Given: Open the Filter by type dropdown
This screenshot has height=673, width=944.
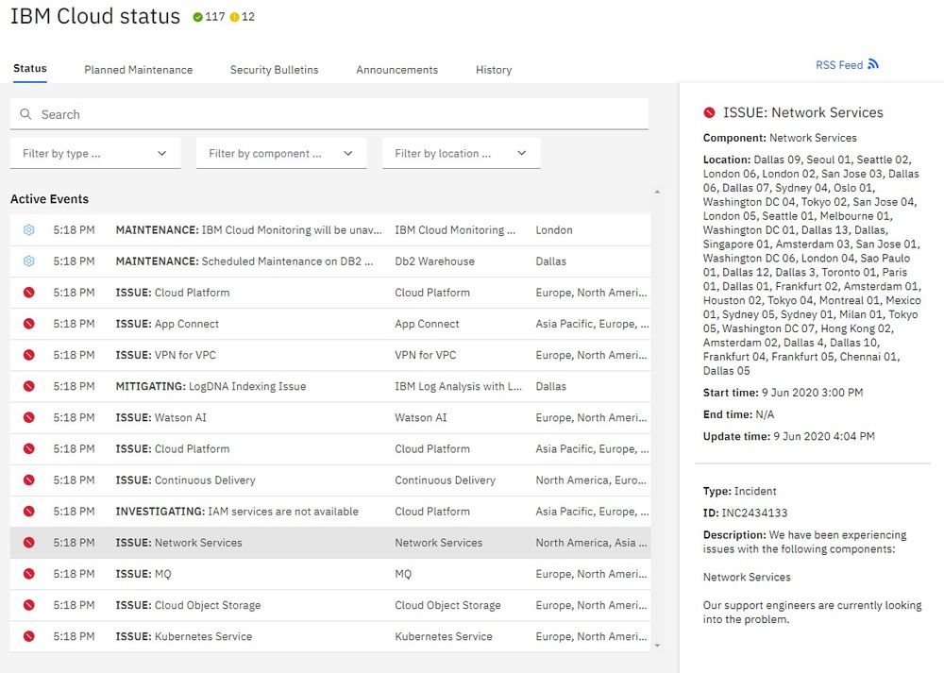Looking at the screenshot, I should click(x=94, y=153).
